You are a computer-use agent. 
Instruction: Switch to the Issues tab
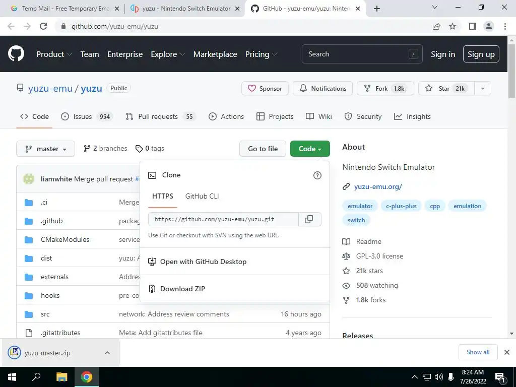(87, 116)
